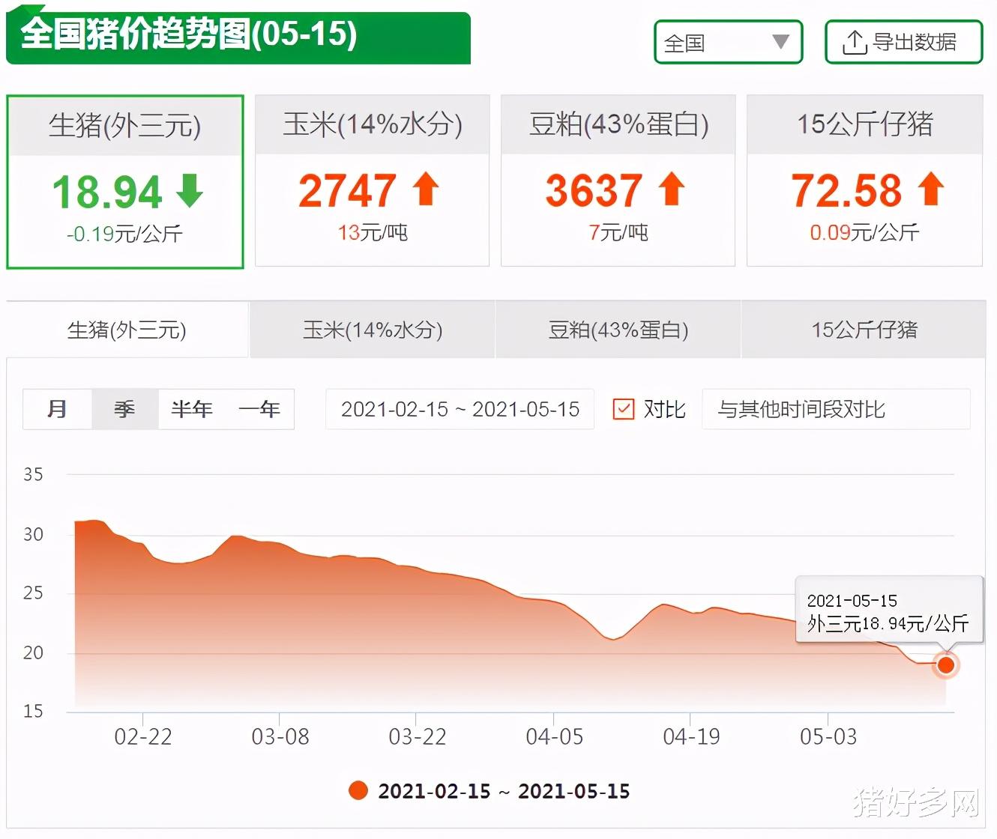The height and width of the screenshot is (839, 997).
Task: Click the 2021-02-15 ~ 2021-05-15 date range field
Action: click(x=460, y=409)
